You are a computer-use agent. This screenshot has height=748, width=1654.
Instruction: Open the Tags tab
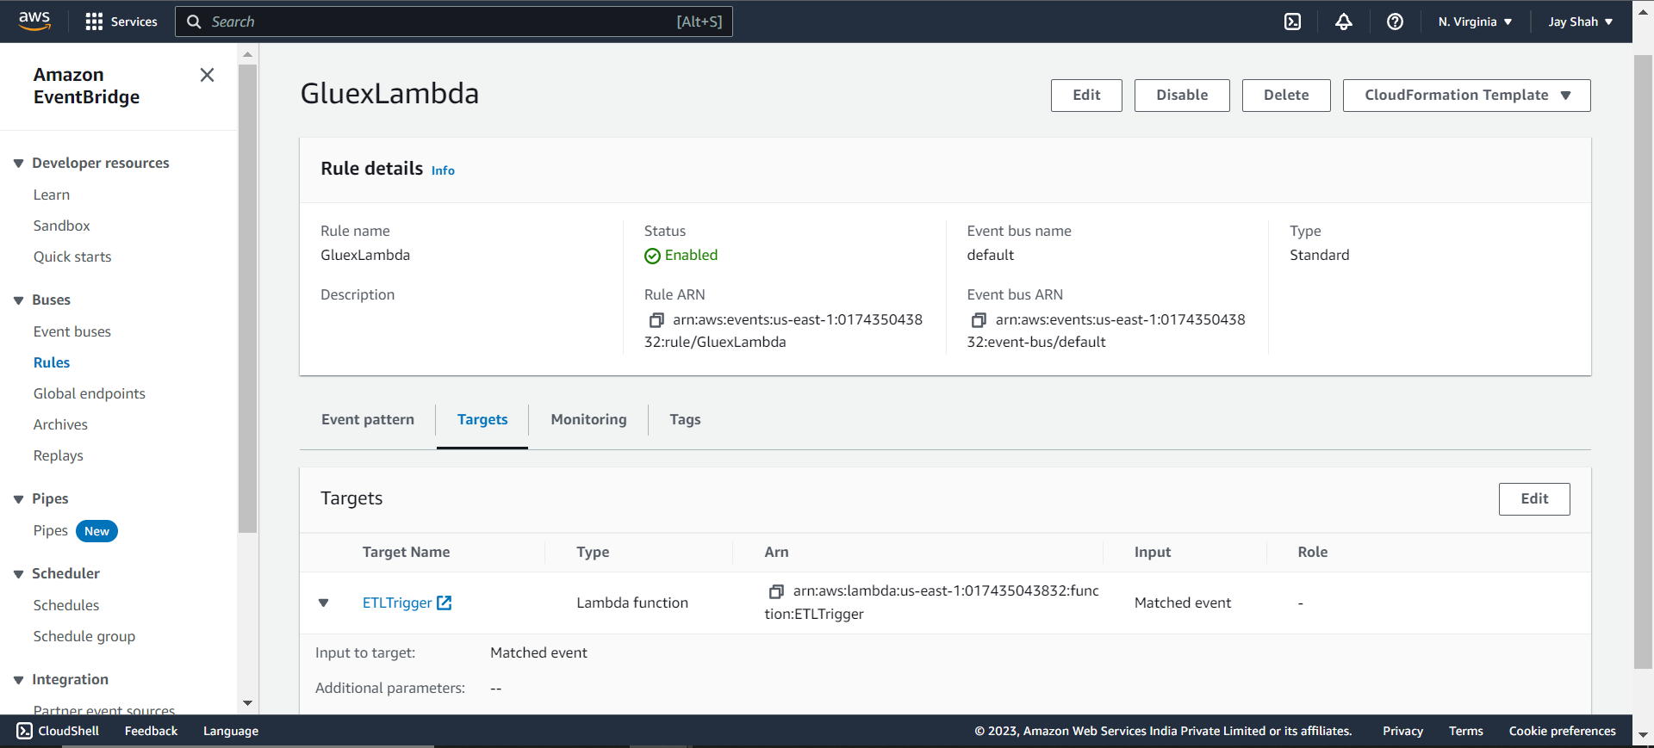tap(685, 419)
